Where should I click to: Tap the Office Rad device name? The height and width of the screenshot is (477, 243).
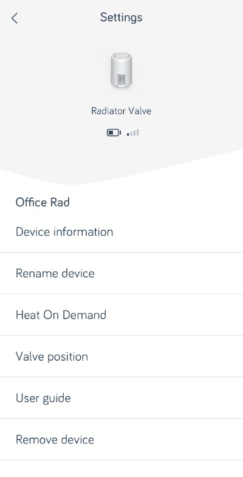click(43, 202)
